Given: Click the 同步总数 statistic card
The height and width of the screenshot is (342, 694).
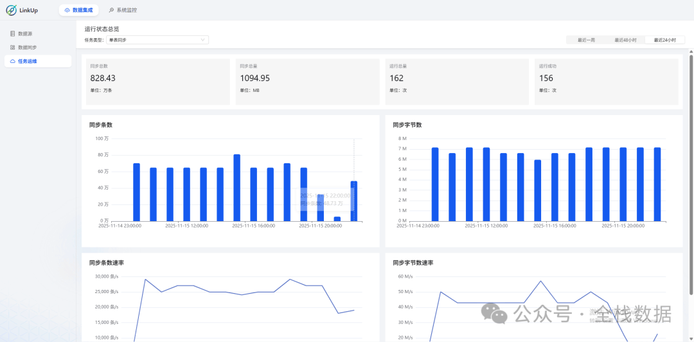Looking at the screenshot, I should (157, 82).
